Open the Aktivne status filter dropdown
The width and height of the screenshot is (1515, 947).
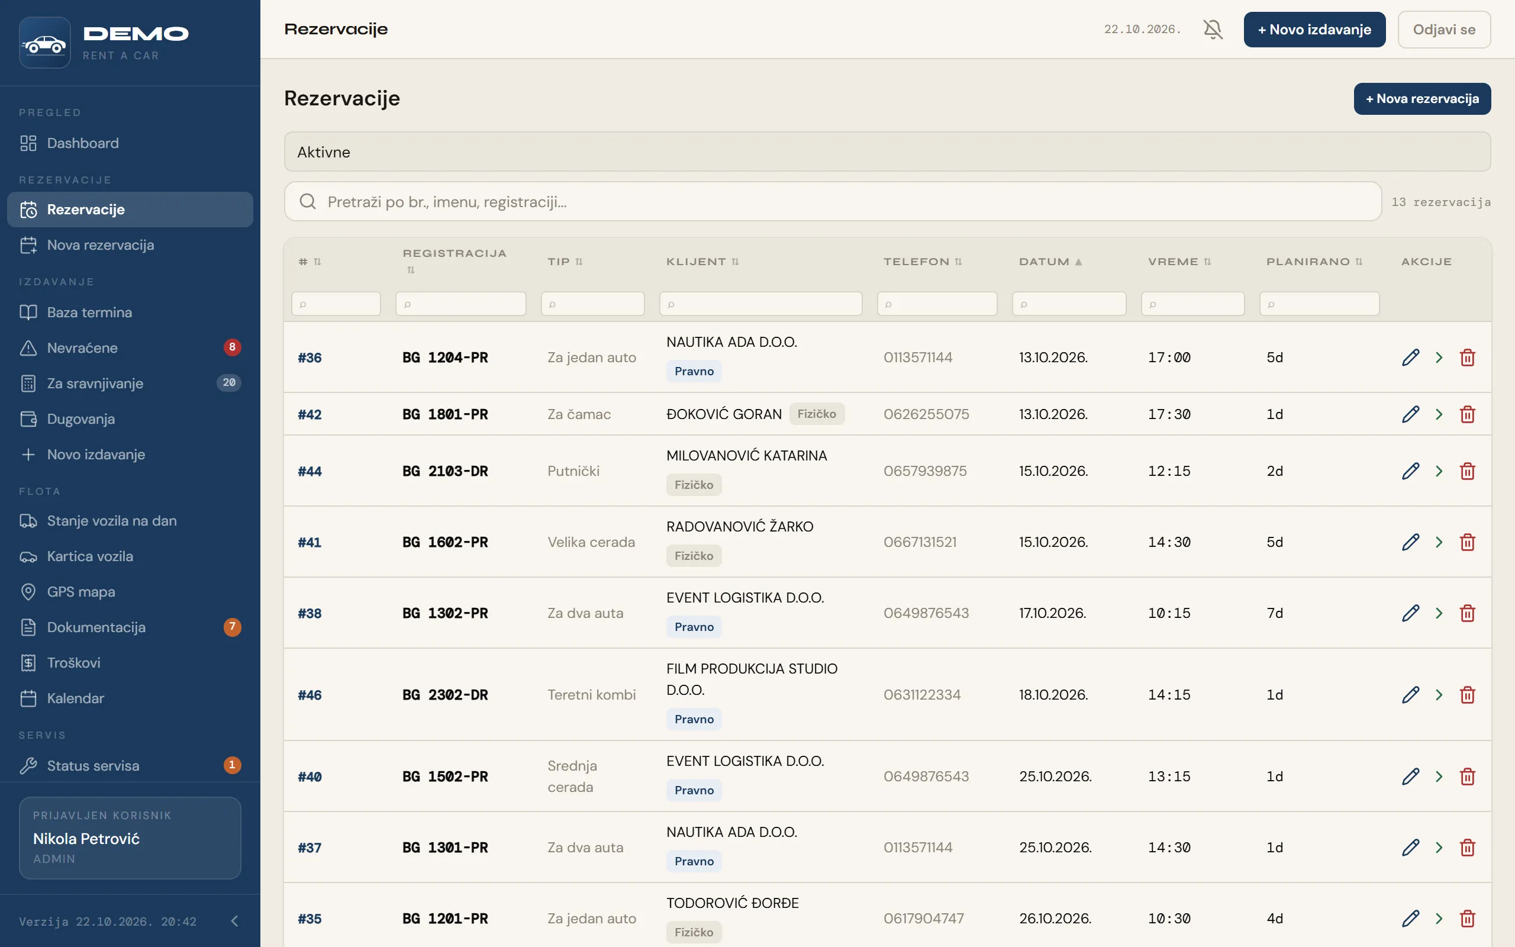coord(887,152)
